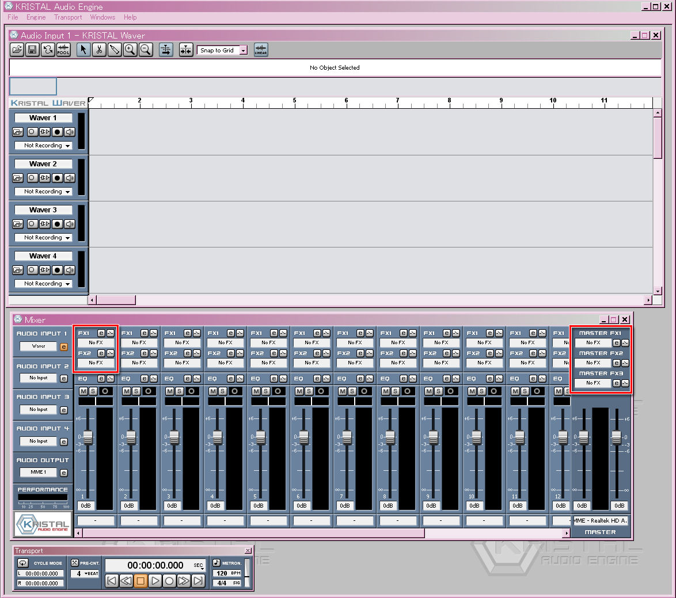Image resolution: width=676 pixels, height=598 pixels.
Task: Start playback in Transport
Action: [x=155, y=581]
